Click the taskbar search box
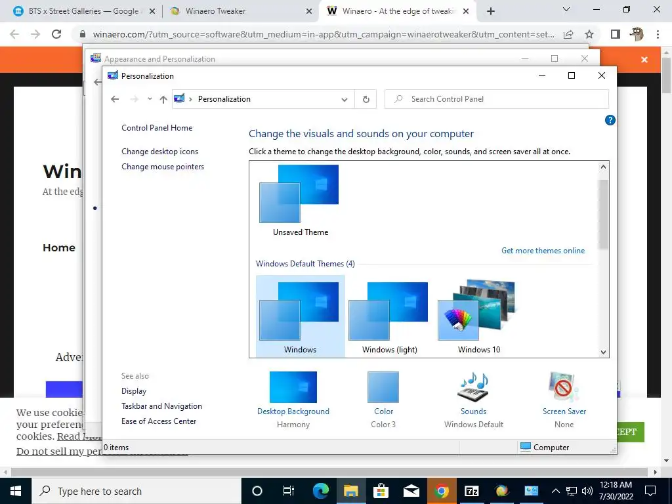Viewport: 672px width, 504px height. [x=136, y=491]
